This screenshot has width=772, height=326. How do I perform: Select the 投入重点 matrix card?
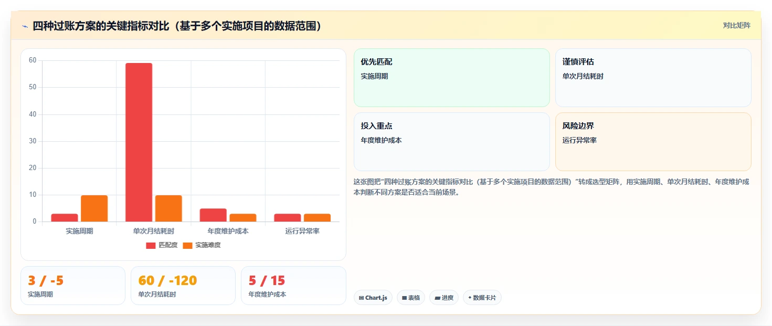[x=452, y=142]
